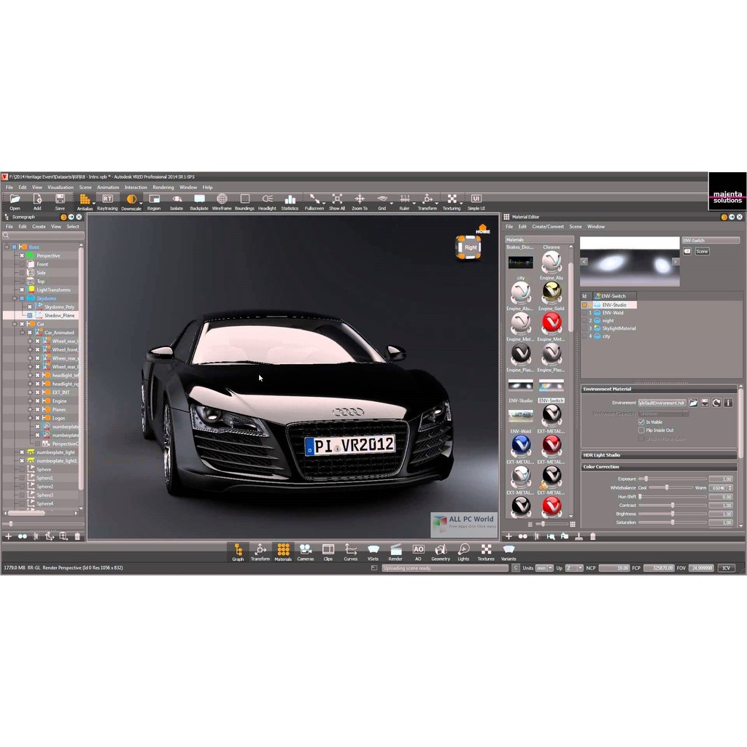
Task: Select the Ruler tool
Action: [x=404, y=201]
